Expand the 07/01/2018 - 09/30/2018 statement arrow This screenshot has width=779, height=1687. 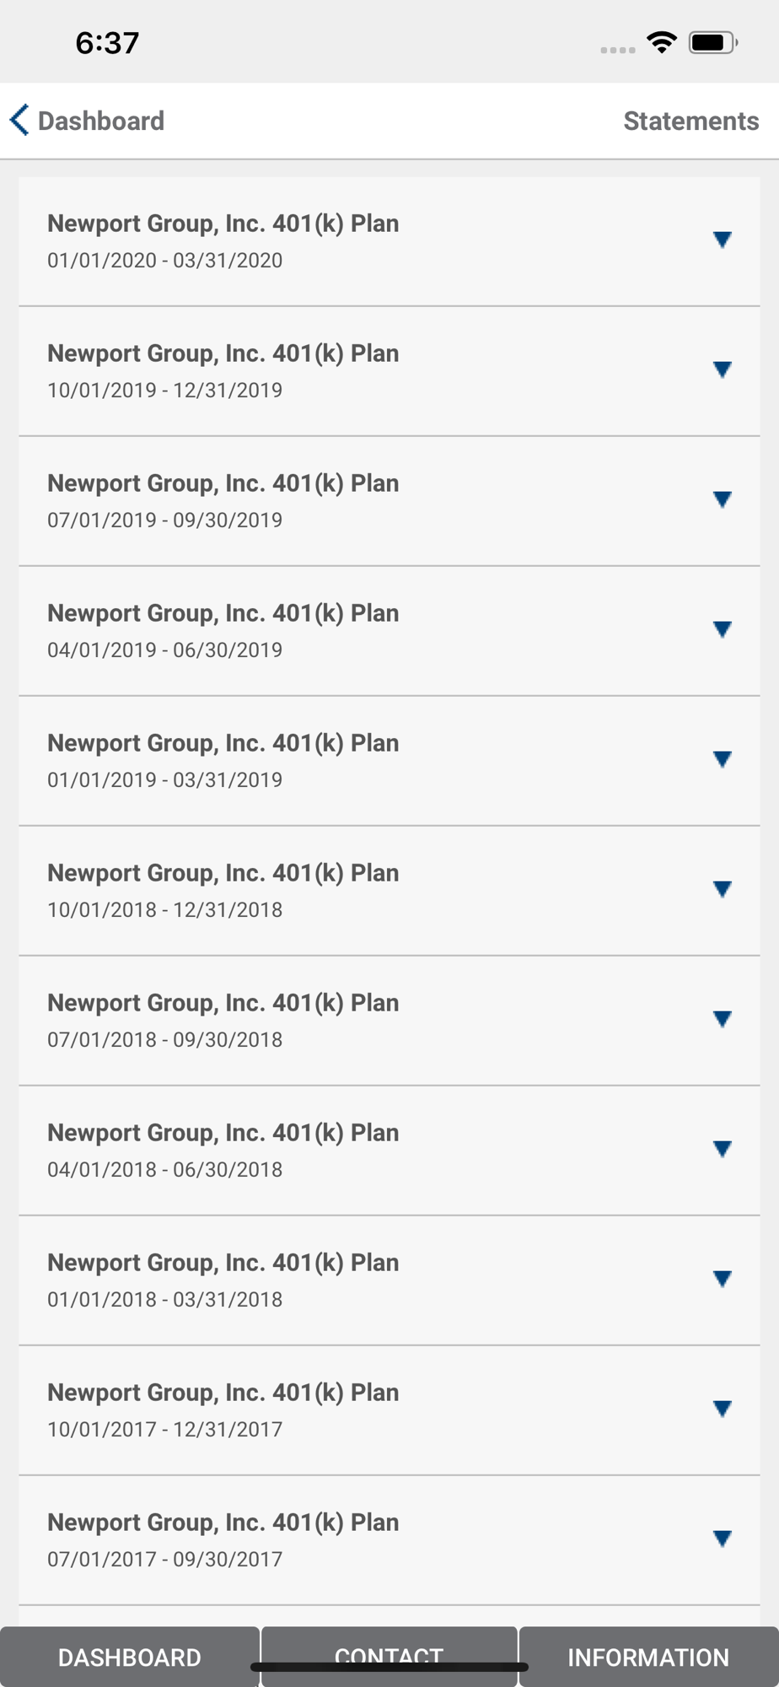(x=722, y=1020)
